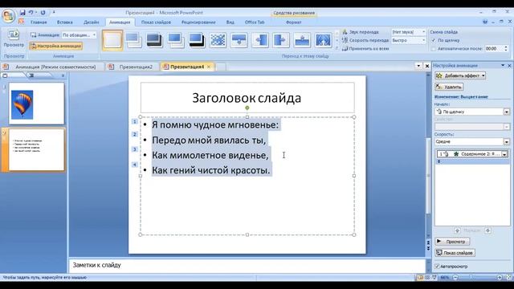Open the Рецензирование ribbon tab
This screenshot has width=514, height=289.
pyautogui.click(x=198, y=22)
